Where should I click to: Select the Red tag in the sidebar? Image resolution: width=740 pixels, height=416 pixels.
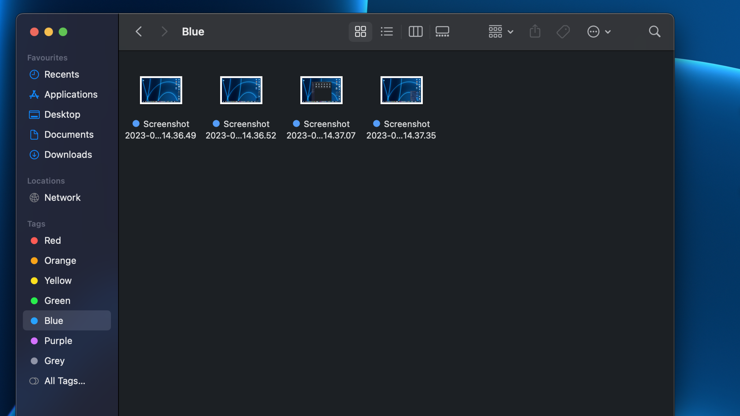pyautogui.click(x=52, y=241)
